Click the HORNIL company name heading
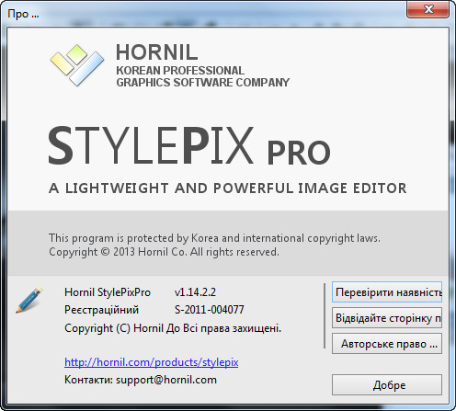Viewport: 456px width, 411px height. point(156,52)
